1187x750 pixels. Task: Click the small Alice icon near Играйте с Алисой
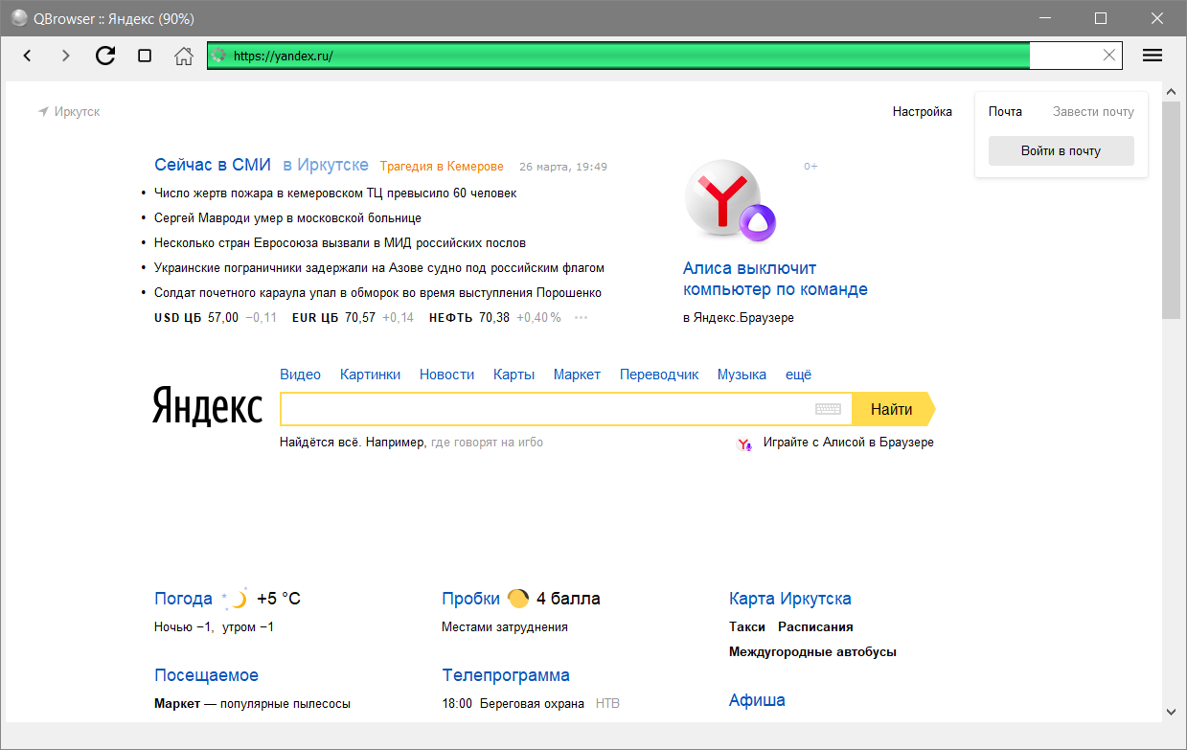pyautogui.click(x=744, y=443)
